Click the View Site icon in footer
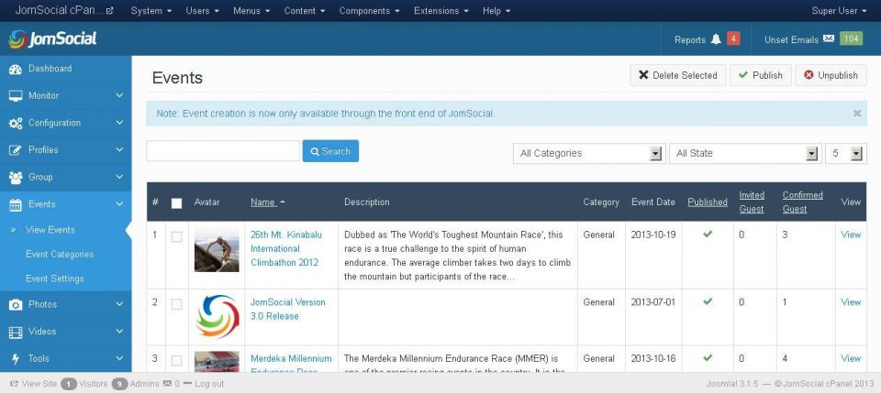881x393 pixels. point(14,384)
